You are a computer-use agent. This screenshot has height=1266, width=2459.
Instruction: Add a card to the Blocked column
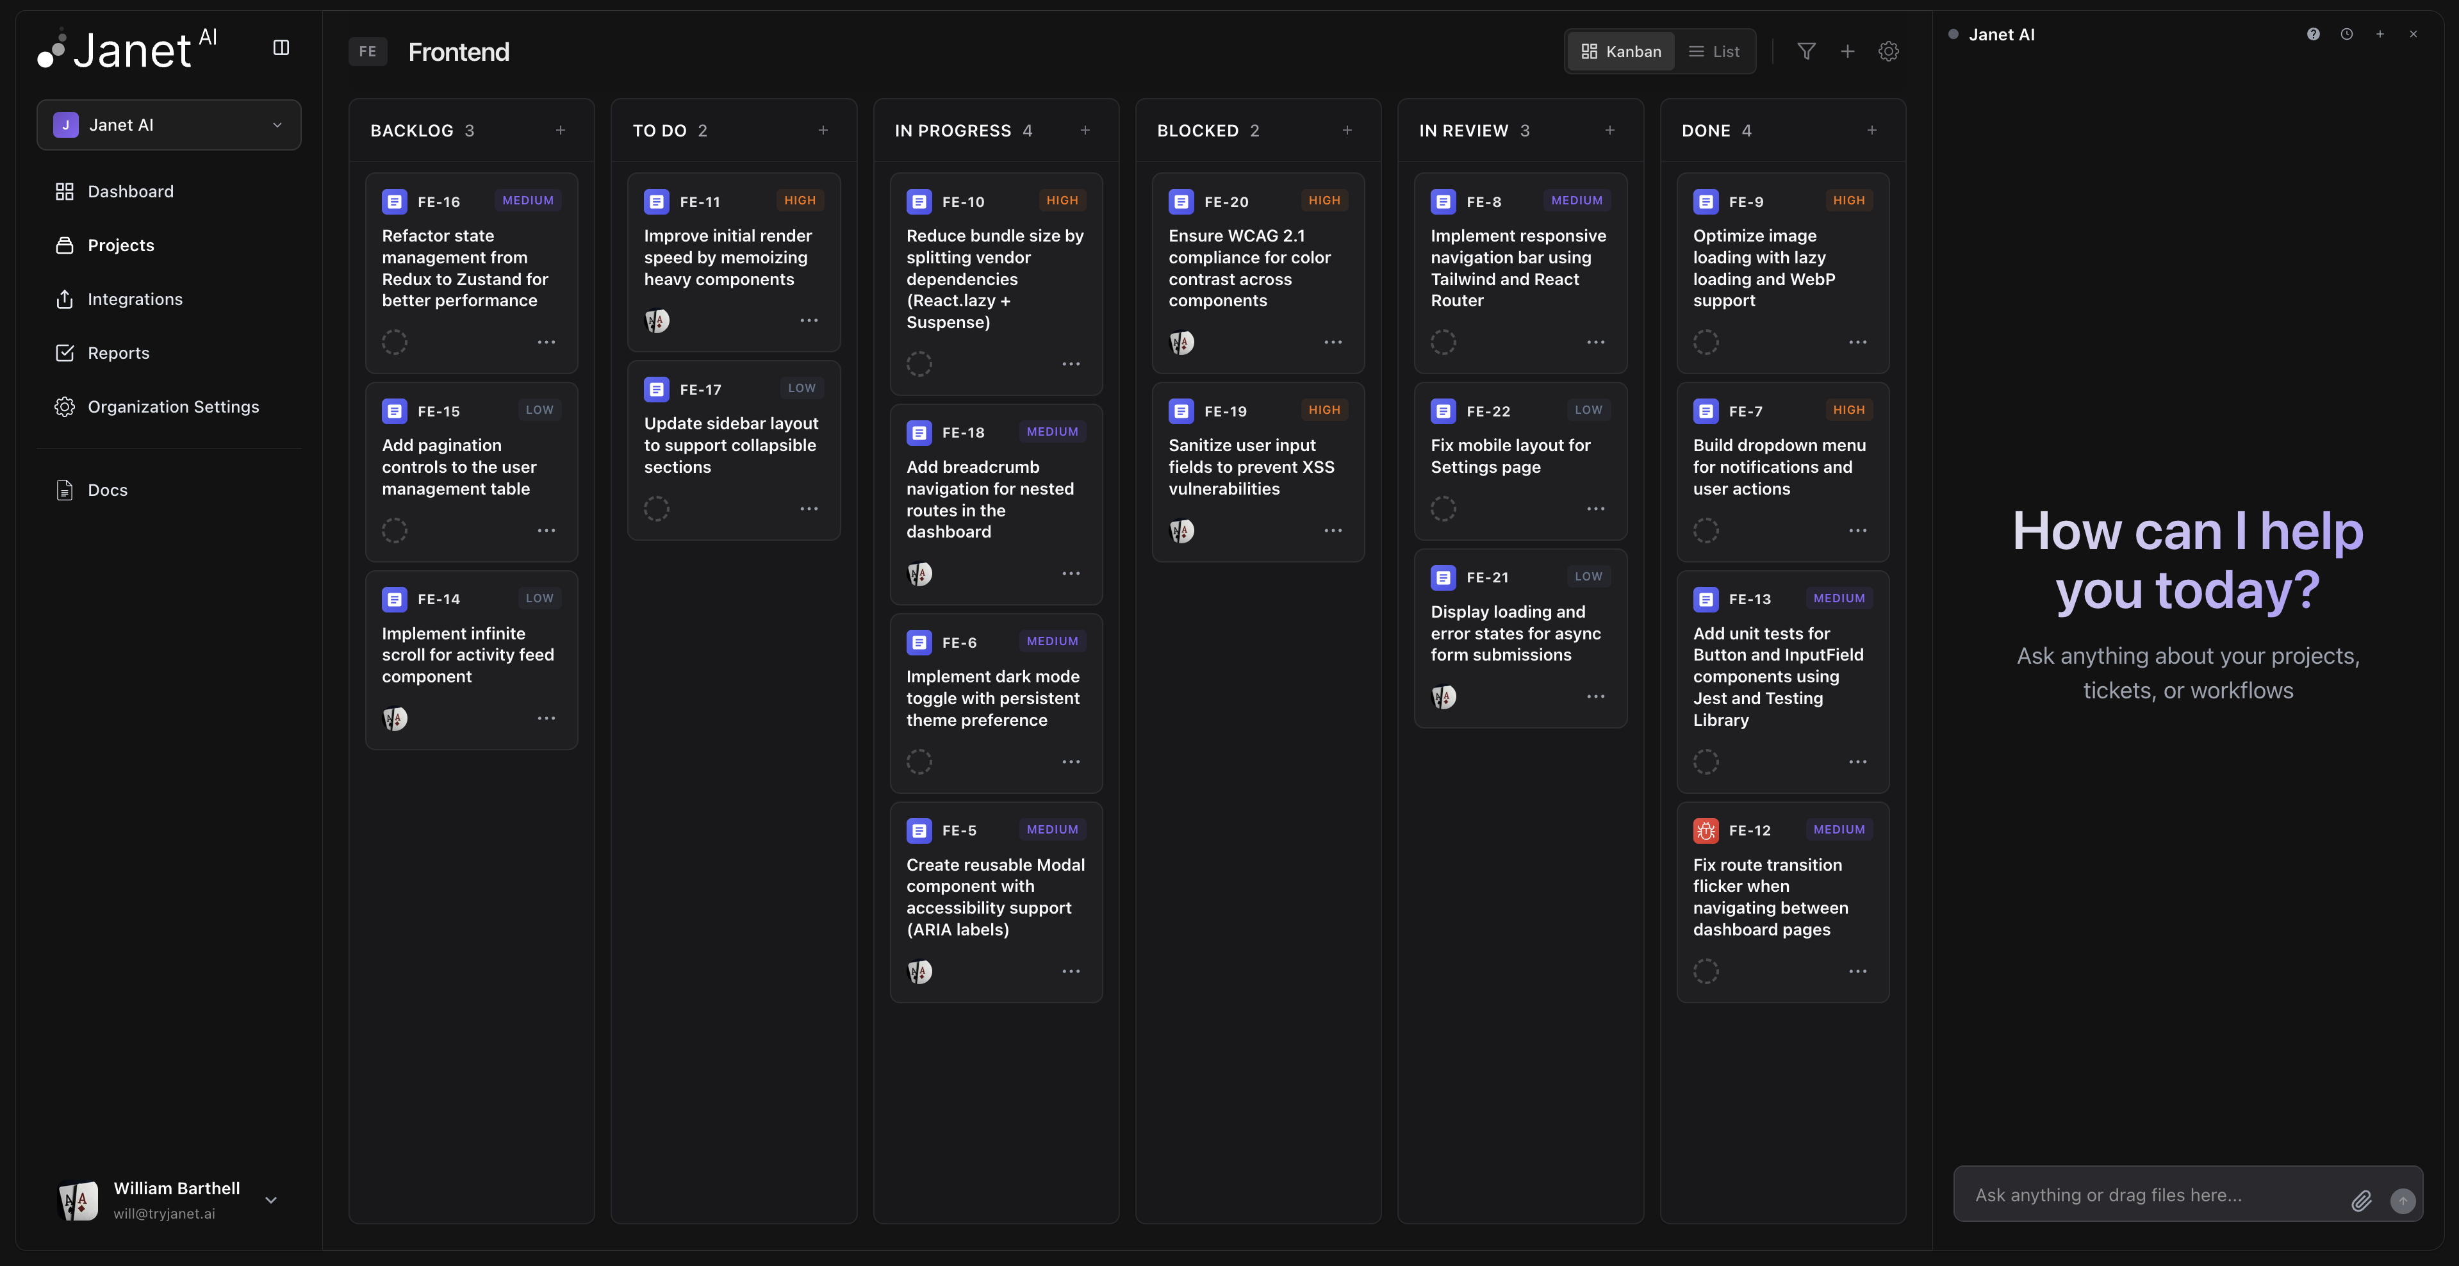pyautogui.click(x=1348, y=130)
